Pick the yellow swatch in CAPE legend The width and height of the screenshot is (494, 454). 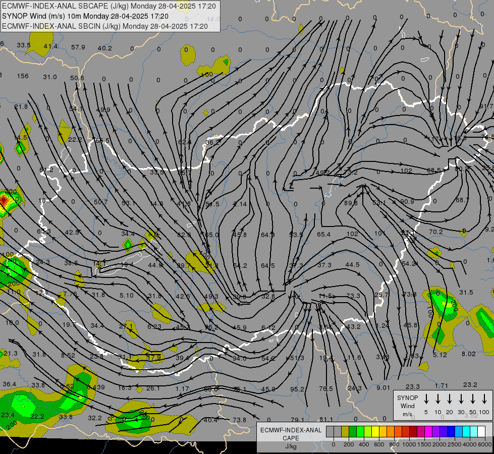[375, 432]
